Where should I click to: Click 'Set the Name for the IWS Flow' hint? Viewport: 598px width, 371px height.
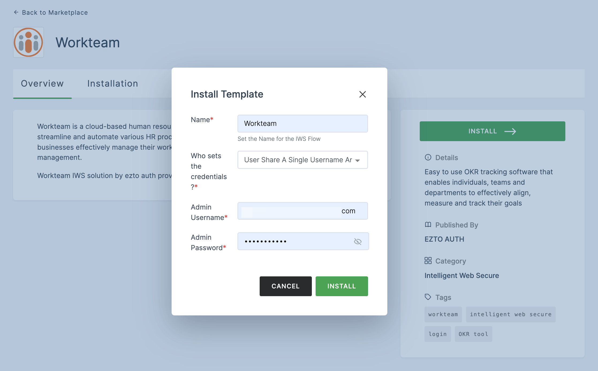tap(279, 139)
